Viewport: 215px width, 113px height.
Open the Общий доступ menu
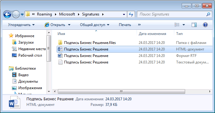(95, 25)
